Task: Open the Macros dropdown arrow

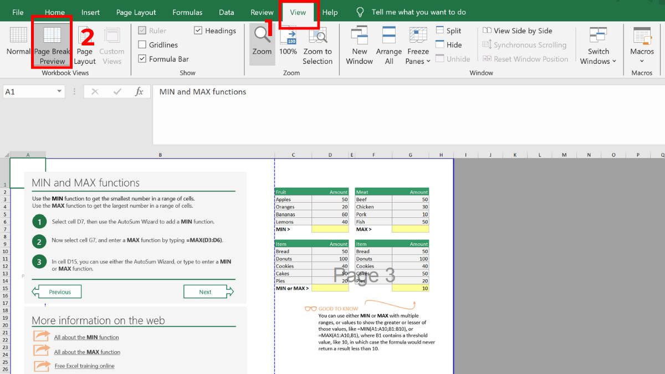Action: tap(642, 61)
